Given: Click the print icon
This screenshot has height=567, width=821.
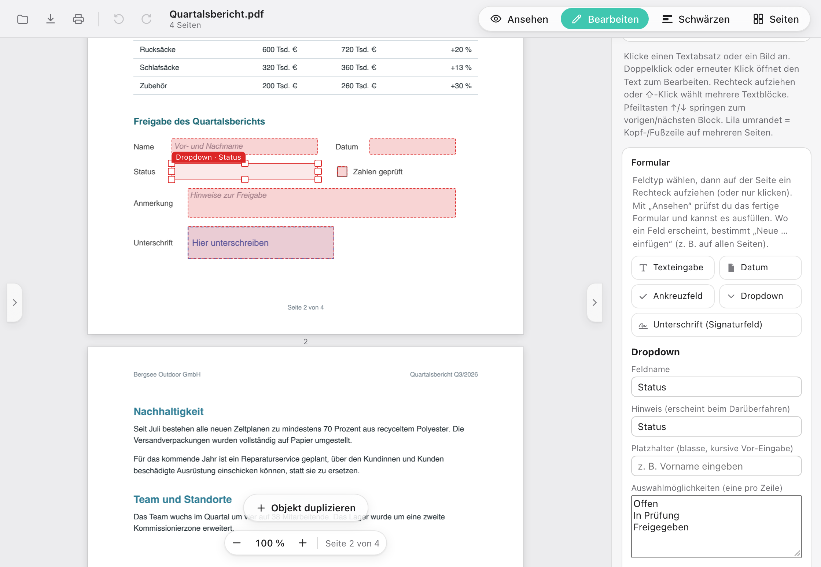Looking at the screenshot, I should 78,19.
